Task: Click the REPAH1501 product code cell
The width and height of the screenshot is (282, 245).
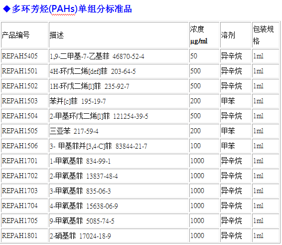Action: click(x=24, y=71)
